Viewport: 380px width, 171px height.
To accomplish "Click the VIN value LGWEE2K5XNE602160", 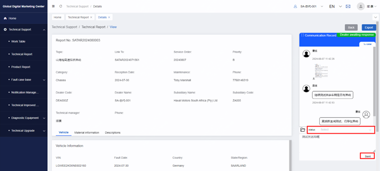I will (x=71, y=166).
